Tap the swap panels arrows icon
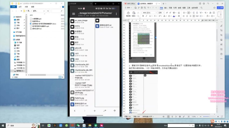This screenshot has width=229, height=128. [105, 111]
